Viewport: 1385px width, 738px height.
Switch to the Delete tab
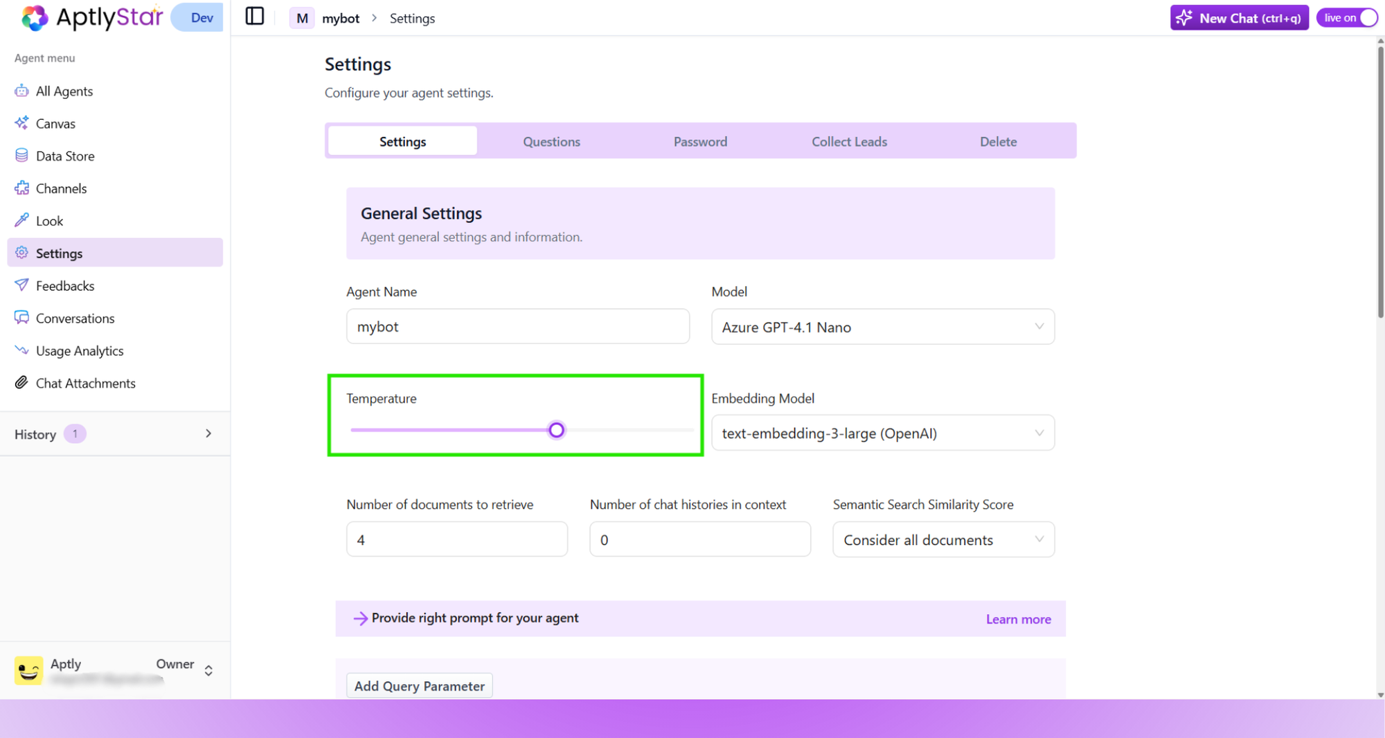pos(998,141)
